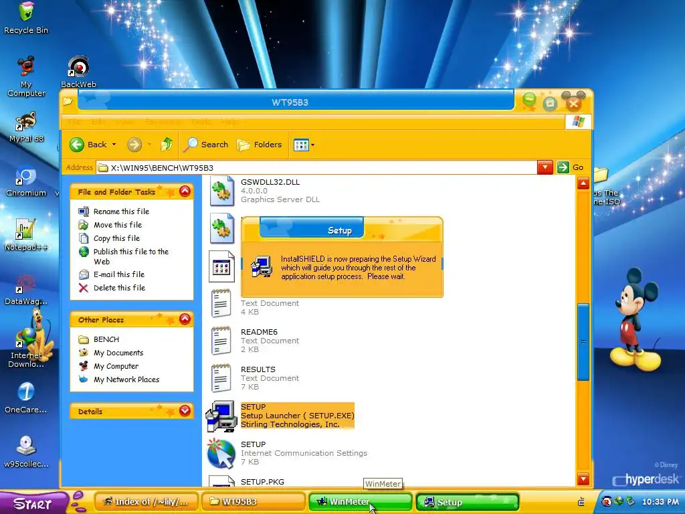Viewport: 685px width, 514px height.
Task: Select the SETUP Setup Launcher file
Action: [297, 416]
